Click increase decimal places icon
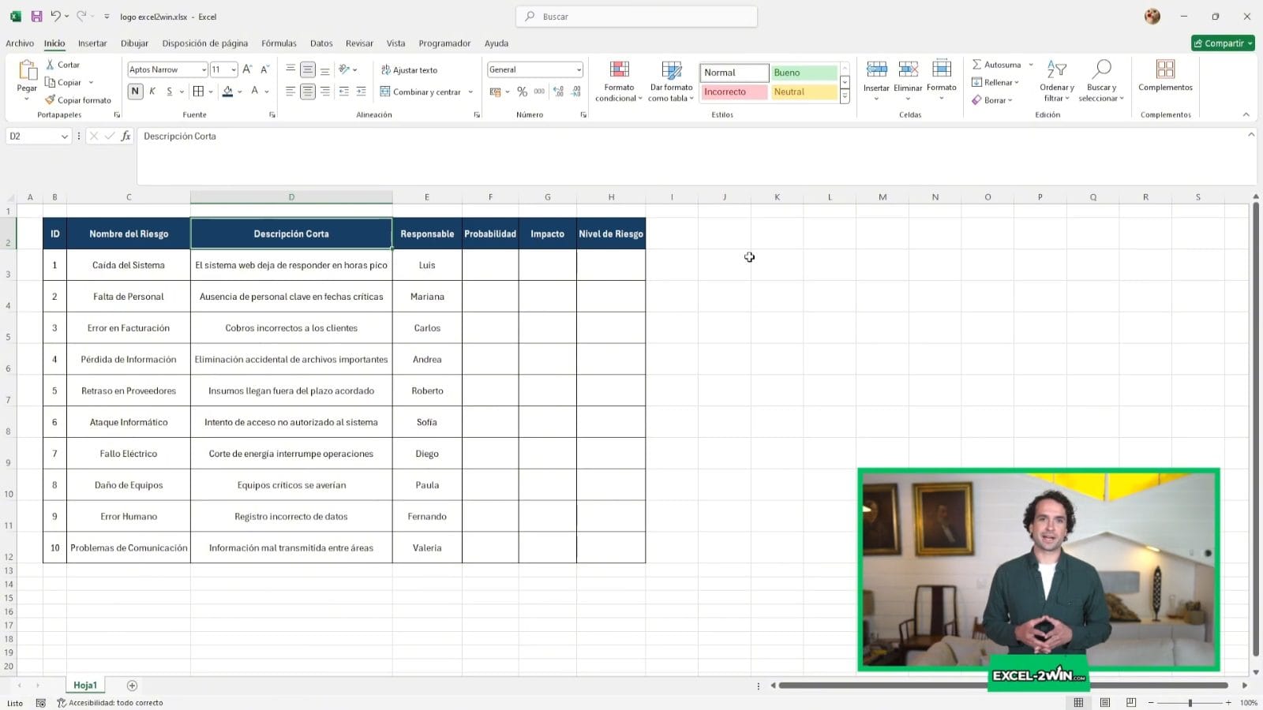Screen dimensions: 1263x710 [558, 92]
